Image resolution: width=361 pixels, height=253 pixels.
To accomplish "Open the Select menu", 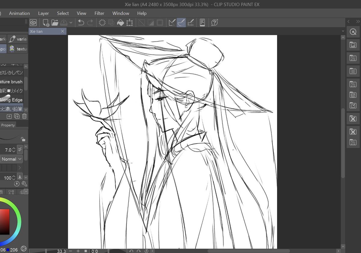I will 63,13.
